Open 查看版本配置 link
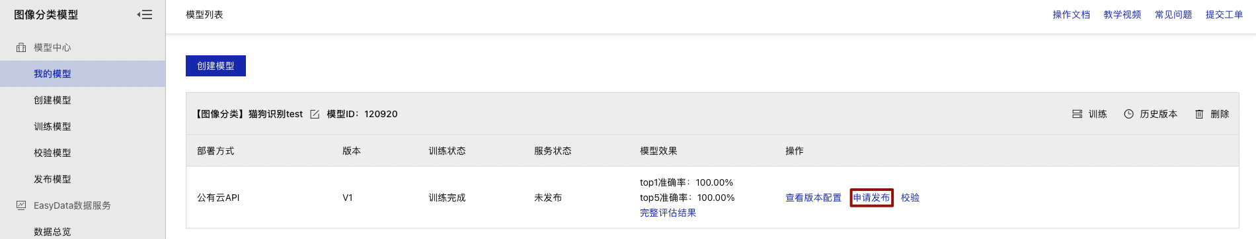This screenshot has width=1256, height=239. coord(813,198)
